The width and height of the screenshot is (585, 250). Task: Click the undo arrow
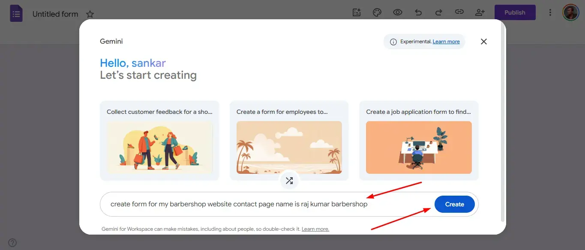click(x=418, y=12)
